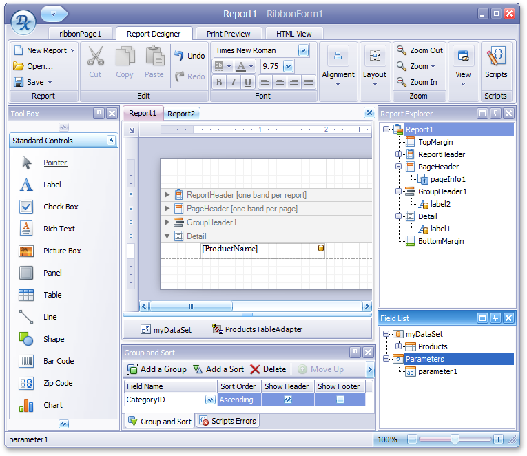Toggle Bold font formatting
The height and width of the screenshot is (456, 527).
tap(219, 82)
